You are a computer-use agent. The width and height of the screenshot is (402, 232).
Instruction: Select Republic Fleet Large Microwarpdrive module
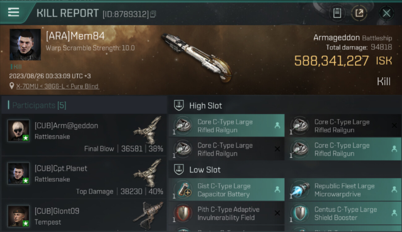343,190
